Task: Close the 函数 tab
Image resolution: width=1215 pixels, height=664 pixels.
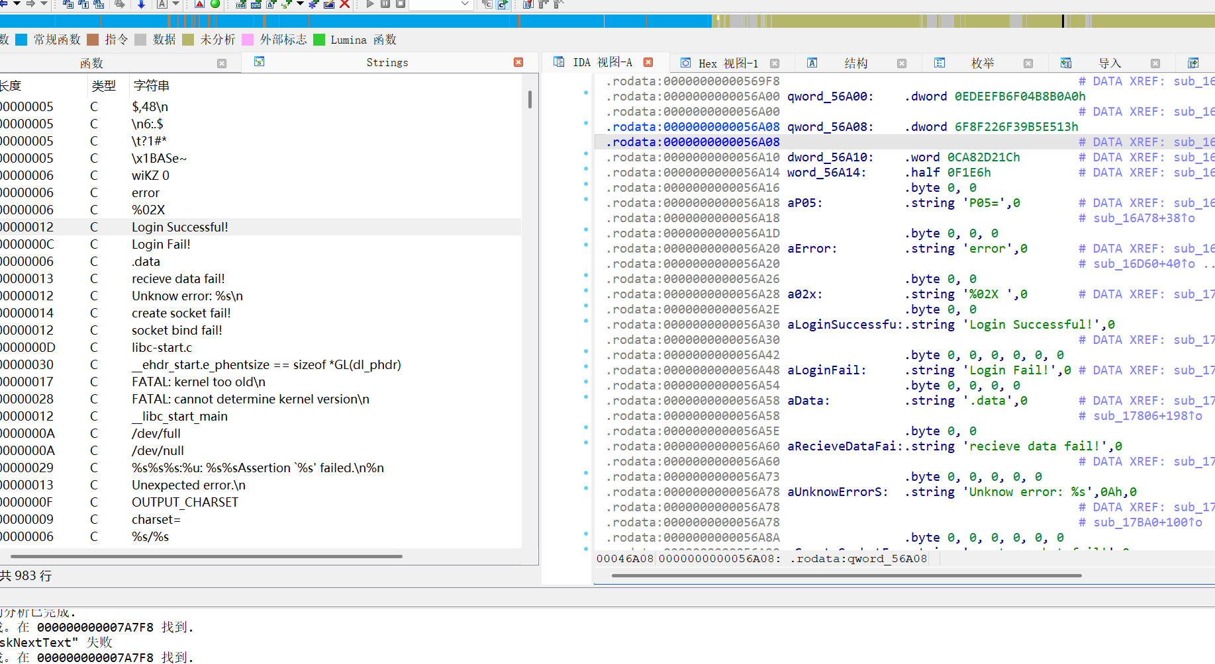Action: pos(222,63)
